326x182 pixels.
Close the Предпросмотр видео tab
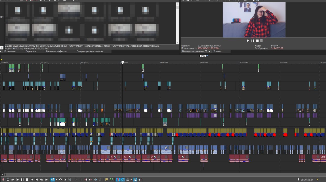click(210, 51)
